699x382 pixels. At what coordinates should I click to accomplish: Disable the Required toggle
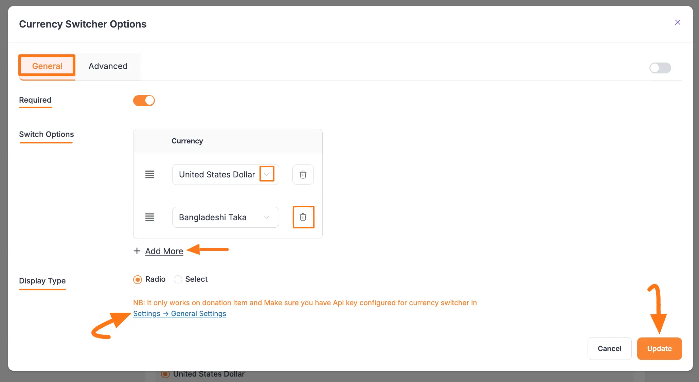(144, 100)
